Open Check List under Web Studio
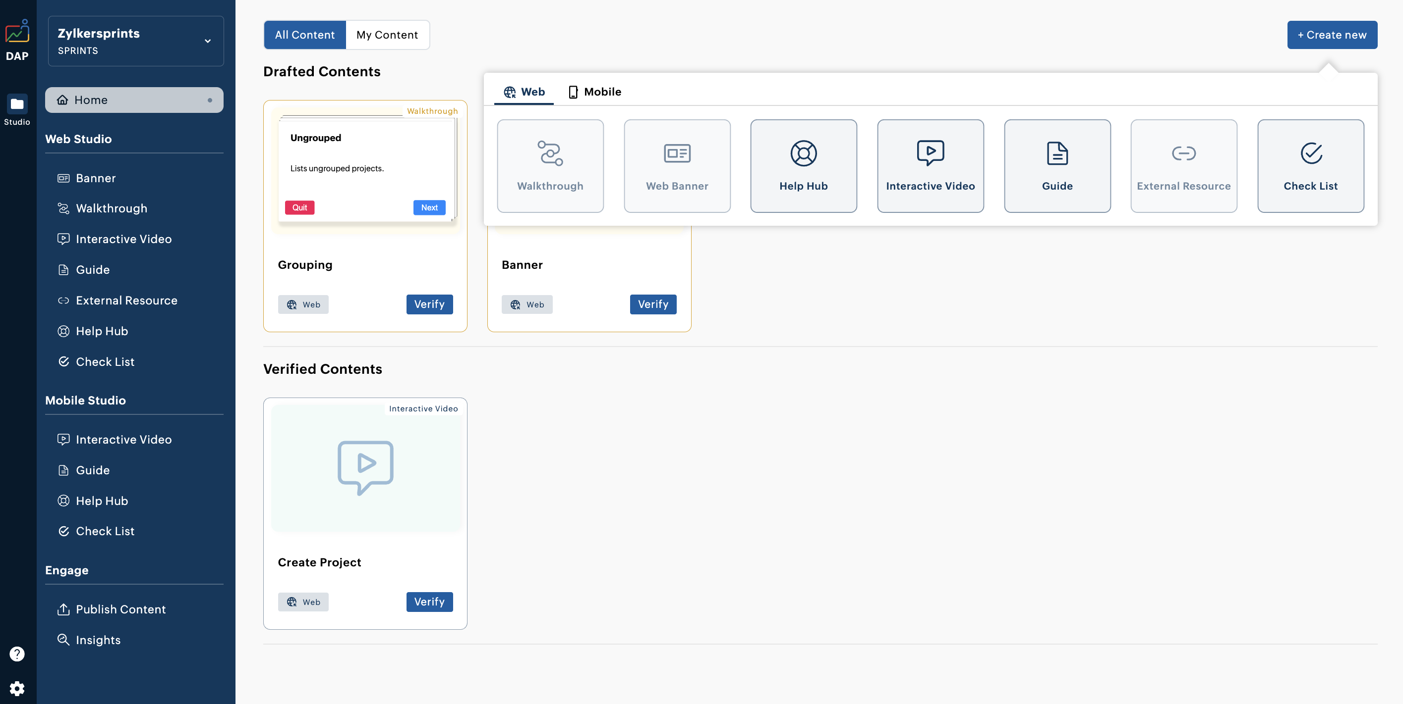 pos(96,362)
